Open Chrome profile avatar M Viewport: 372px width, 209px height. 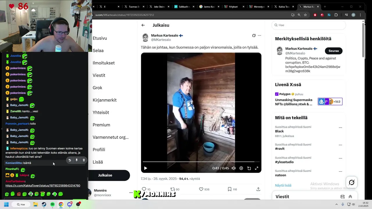click(x=353, y=15)
